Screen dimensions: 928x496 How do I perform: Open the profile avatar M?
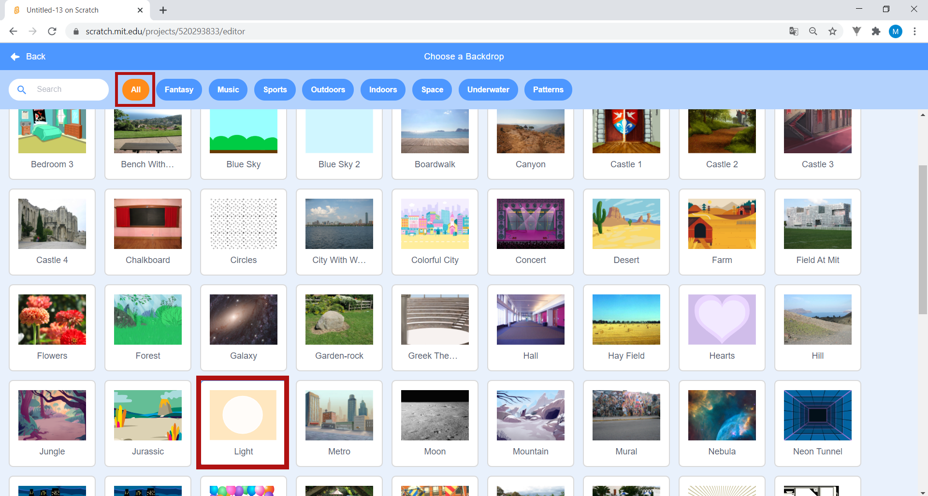pos(896,31)
